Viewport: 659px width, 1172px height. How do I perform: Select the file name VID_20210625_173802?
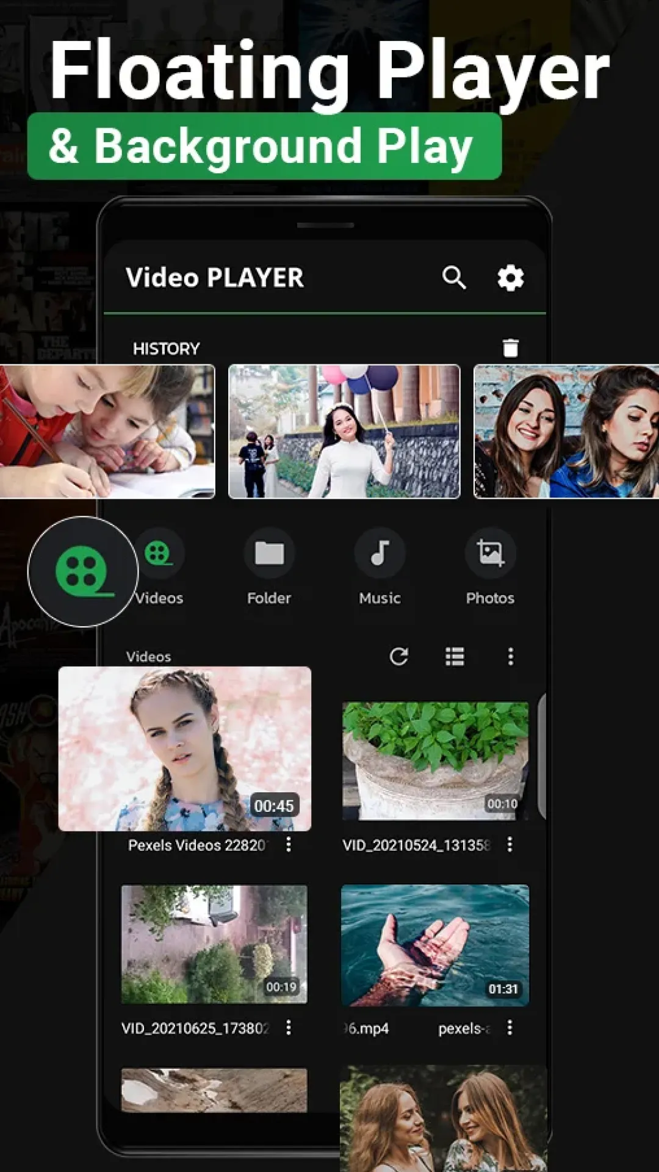point(195,1028)
